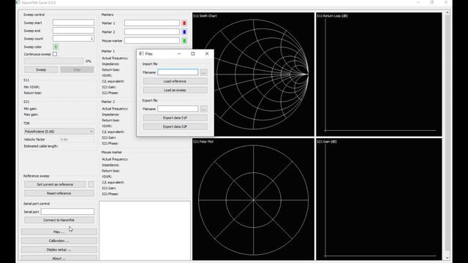Click the red Marker 1 color swatch
The height and width of the screenshot is (263, 468).
click(x=184, y=23)
